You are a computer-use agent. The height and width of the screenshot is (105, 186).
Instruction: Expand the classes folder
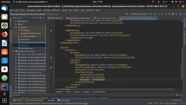pos(19,30)
